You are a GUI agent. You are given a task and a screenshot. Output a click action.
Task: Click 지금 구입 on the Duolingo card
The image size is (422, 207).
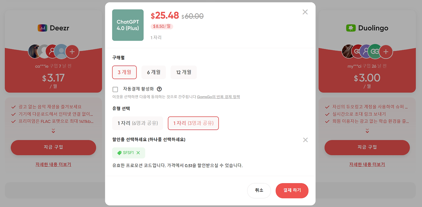[367, 148]
